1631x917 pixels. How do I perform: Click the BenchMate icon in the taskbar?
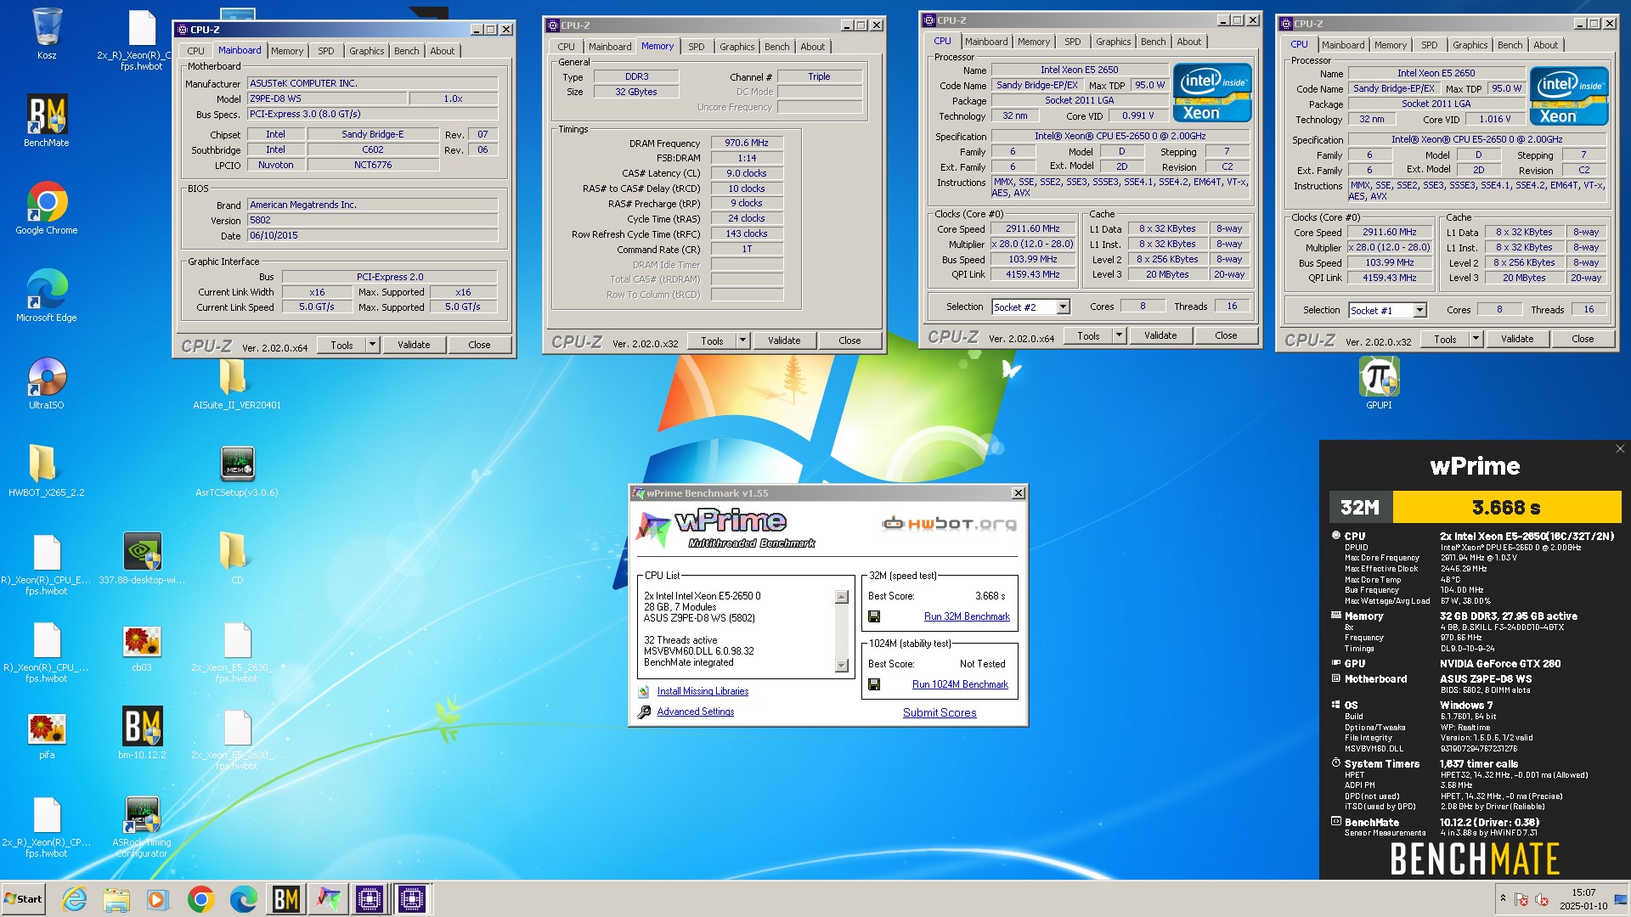pos(285,898)
